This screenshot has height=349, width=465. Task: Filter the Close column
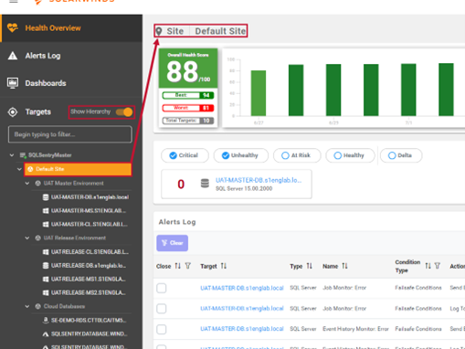coord(188,266)
